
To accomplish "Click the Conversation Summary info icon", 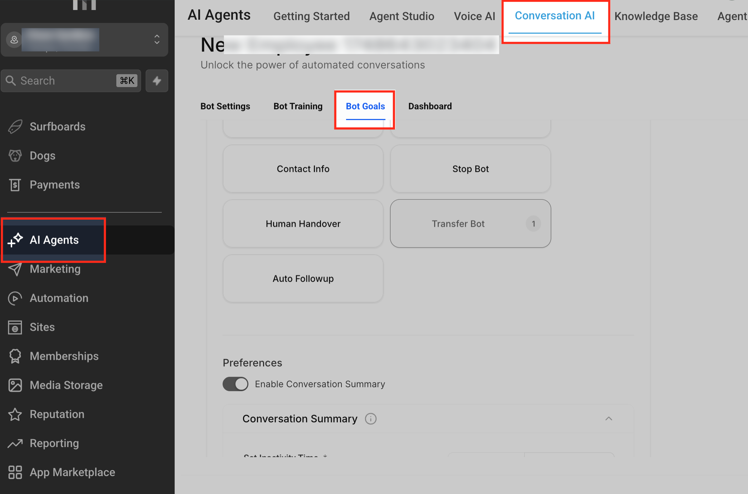I will coord(370,419).
